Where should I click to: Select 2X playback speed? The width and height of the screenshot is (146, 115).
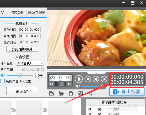pos(67,78)
